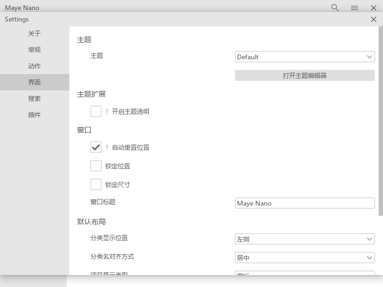Click the help icon beside 自动重置位置
The width and height of the screenshot is (383, 287).
click(106, 147)
